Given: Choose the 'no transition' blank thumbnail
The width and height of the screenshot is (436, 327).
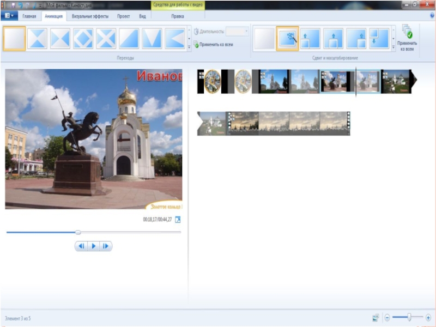Looking at the screenshot, I should pos(14,39).
